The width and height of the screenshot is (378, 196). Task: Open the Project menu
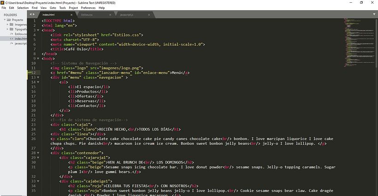(x=73, y=8)
